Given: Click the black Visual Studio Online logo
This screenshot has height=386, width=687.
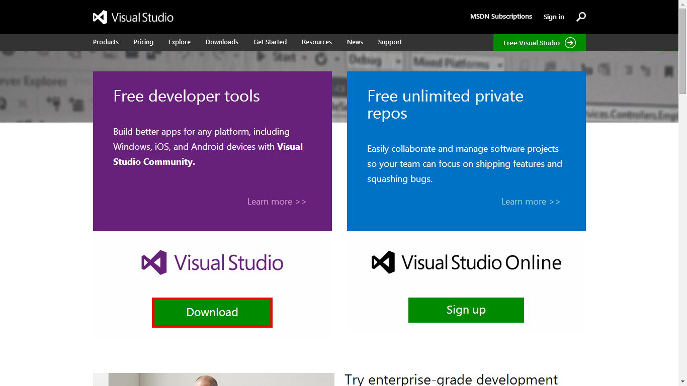Looking at the screenshot, I should [466, 262].
